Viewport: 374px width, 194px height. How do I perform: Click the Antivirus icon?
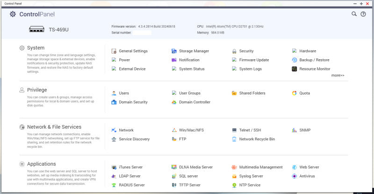tap(295, 176)
